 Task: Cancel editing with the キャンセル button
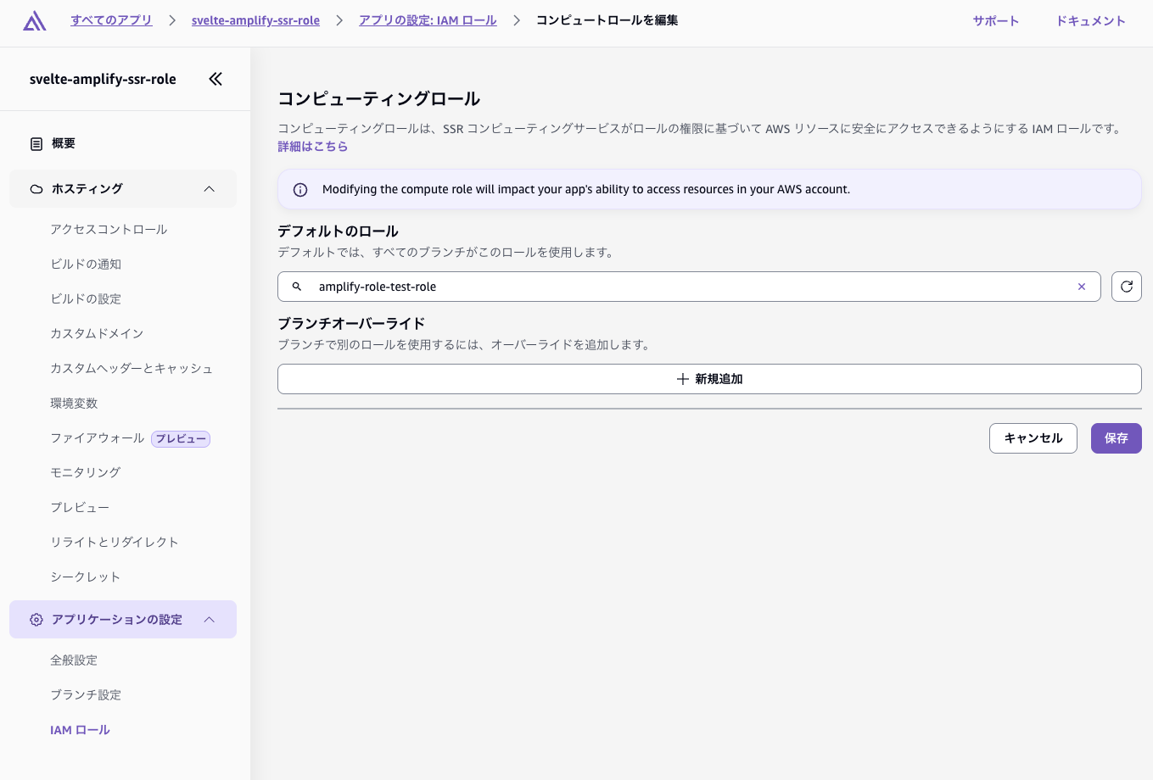tap(1033, 438)
